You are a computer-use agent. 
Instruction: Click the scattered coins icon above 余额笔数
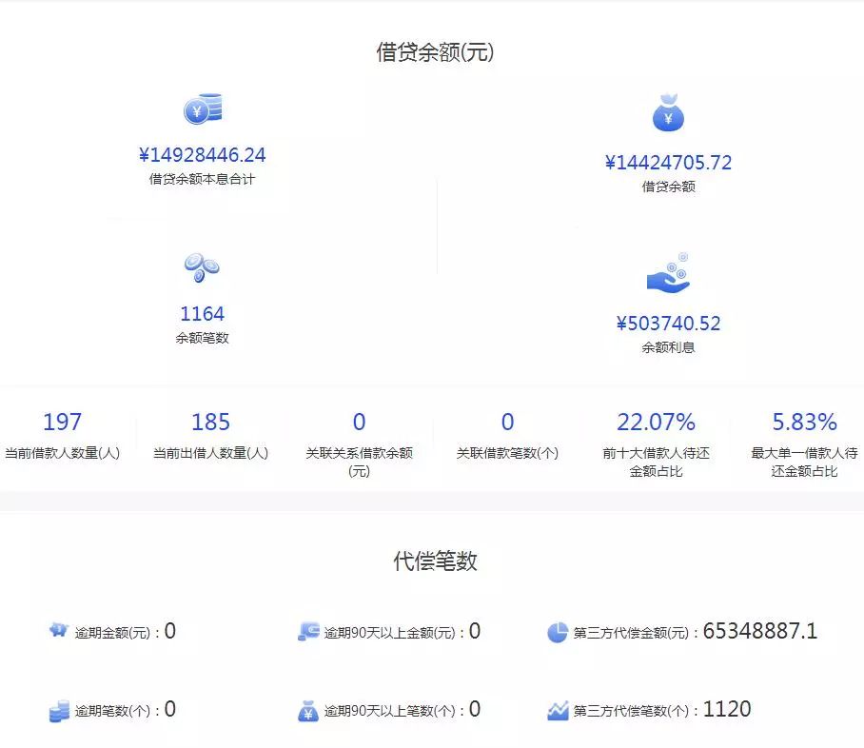coord(202,267)
